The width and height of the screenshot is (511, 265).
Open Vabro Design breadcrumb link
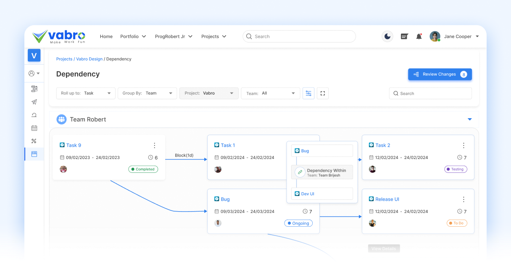click(89, 59)
